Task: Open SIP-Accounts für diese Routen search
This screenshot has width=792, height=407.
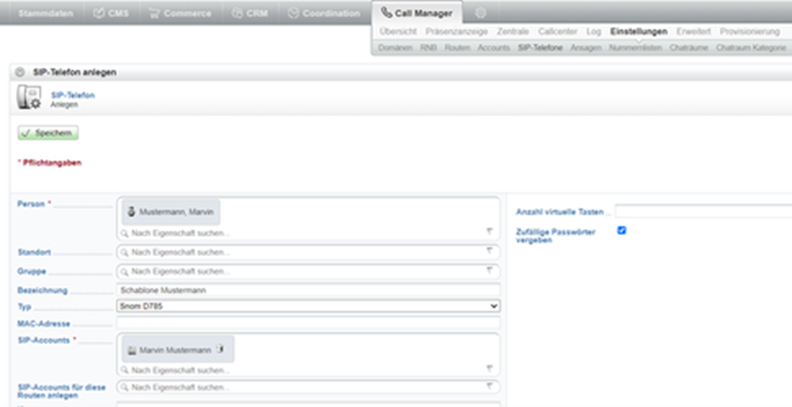Action: [309, 388]
